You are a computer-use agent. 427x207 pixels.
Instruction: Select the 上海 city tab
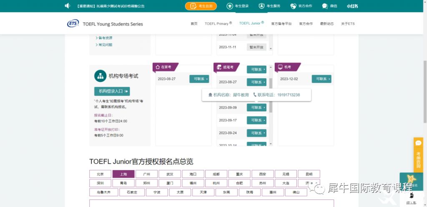[123, 174]
